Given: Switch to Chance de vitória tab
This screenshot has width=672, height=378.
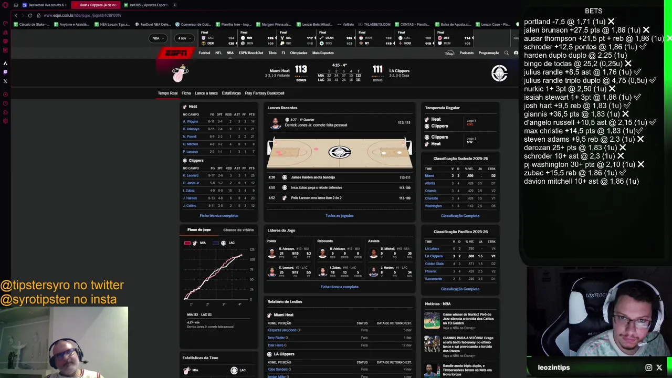Looking at the screenshot, I should (x=238, y=230).
